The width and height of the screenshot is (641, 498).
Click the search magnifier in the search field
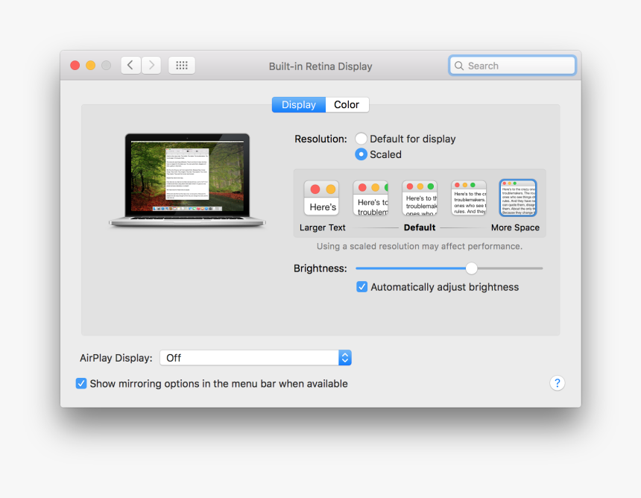tap(459, 66)
